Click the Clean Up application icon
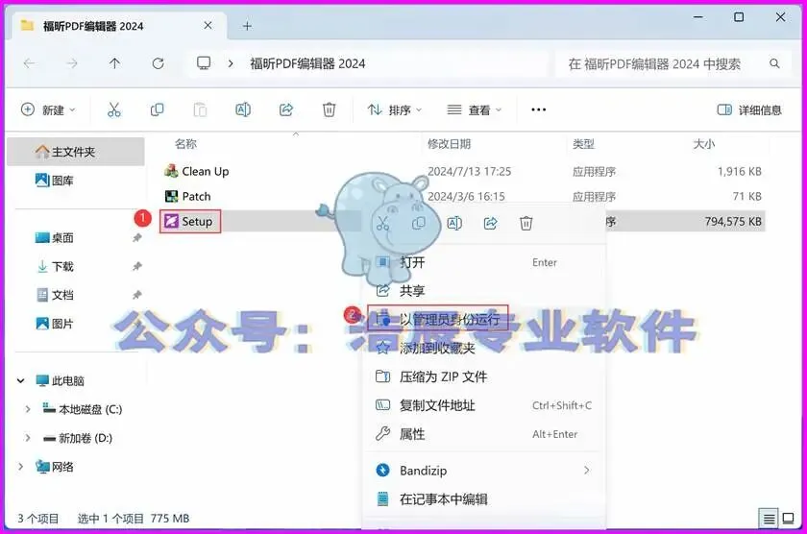The width and height of the screenshot is (807, 534). (x=171, y=171)
